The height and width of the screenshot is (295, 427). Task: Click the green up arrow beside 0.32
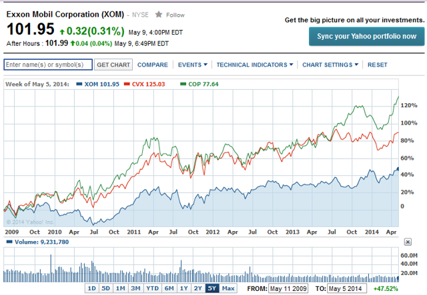tap(62, 32)
